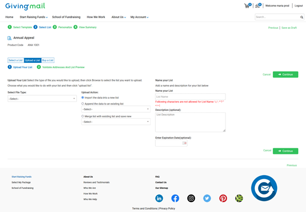Open the Instagram social icon
This screenshot has width=306, height=212.
coord(191,198)
